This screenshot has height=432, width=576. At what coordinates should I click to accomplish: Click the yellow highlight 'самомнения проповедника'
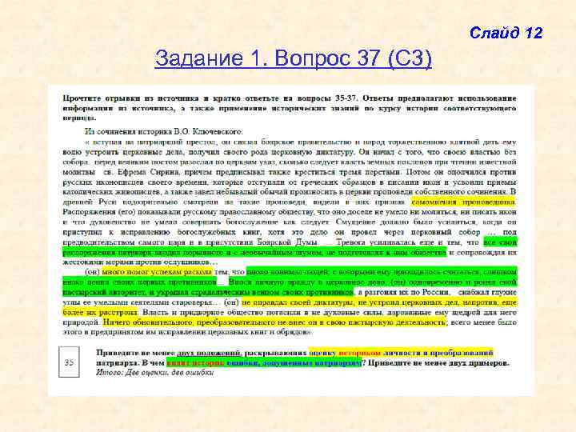[463, 202]
